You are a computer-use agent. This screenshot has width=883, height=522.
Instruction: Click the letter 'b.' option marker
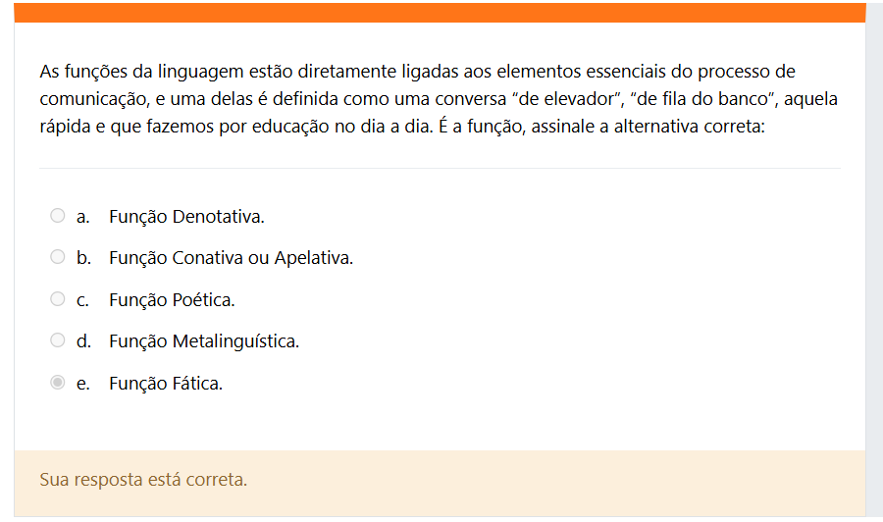coord(83,258)
